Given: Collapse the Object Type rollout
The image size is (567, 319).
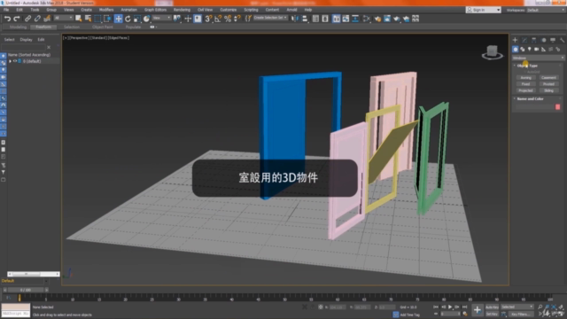Looking at the screenshot, I should point(528,66).
